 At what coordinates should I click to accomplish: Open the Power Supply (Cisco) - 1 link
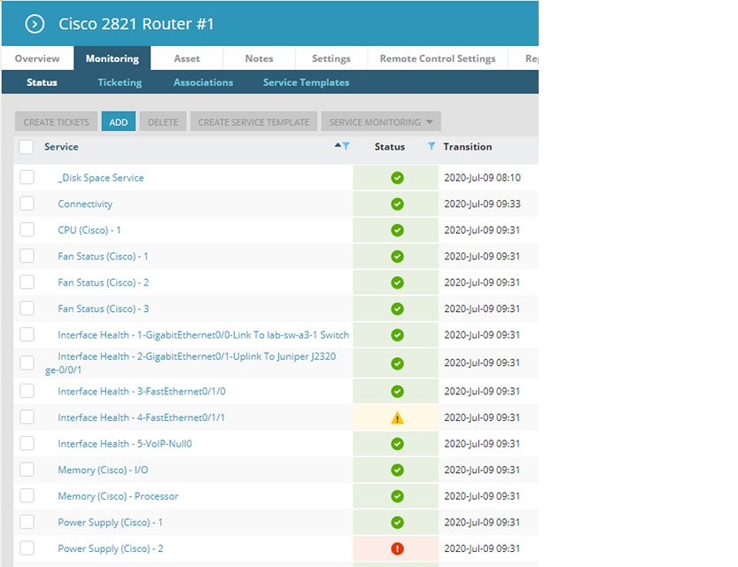click(110, 523)
